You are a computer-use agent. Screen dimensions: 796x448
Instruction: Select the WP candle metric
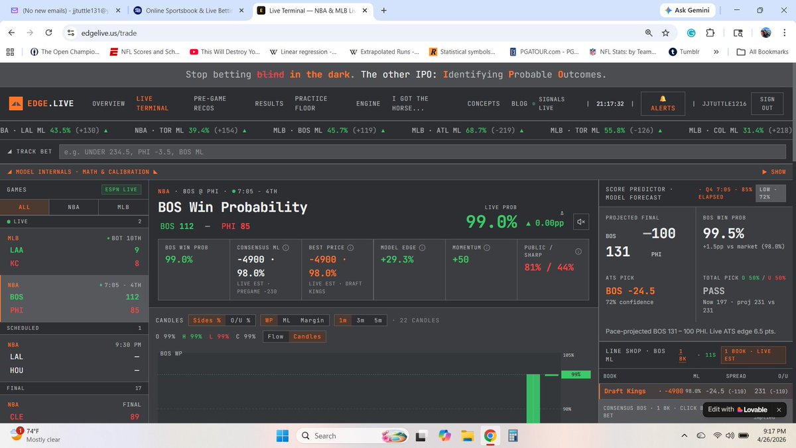[x=269, y=320]
